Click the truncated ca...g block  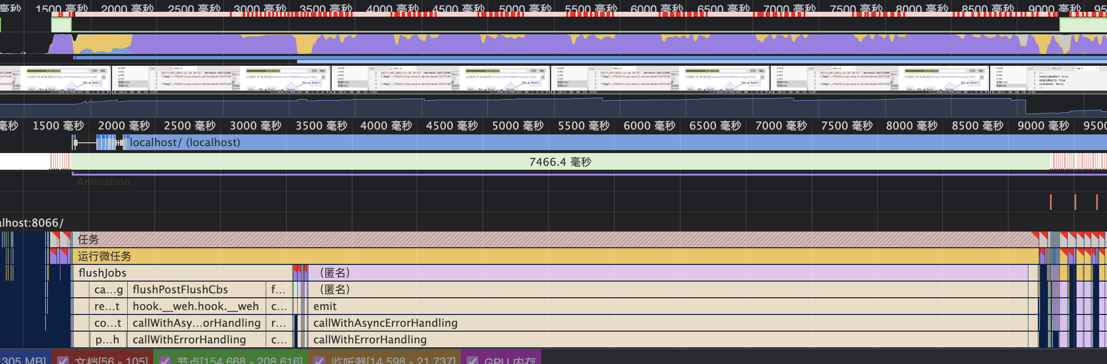pos(108,289)
